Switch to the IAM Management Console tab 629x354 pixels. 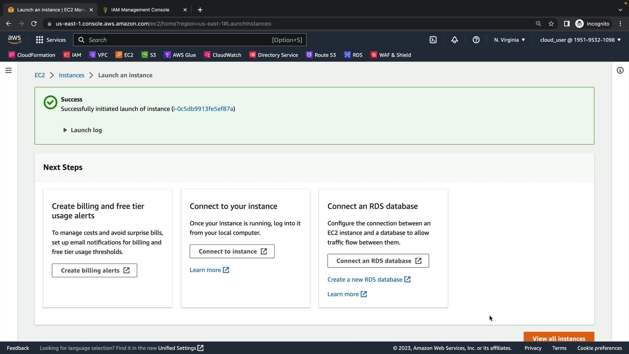[140, 10]
